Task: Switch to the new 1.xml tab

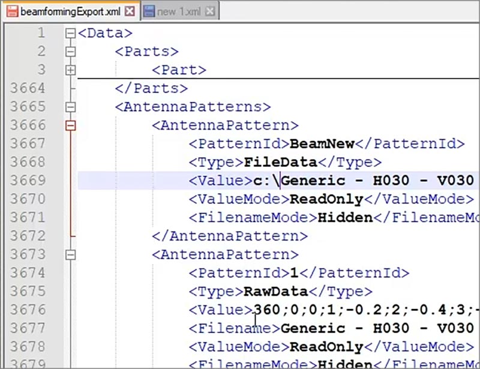Action: tap(179, 11)
